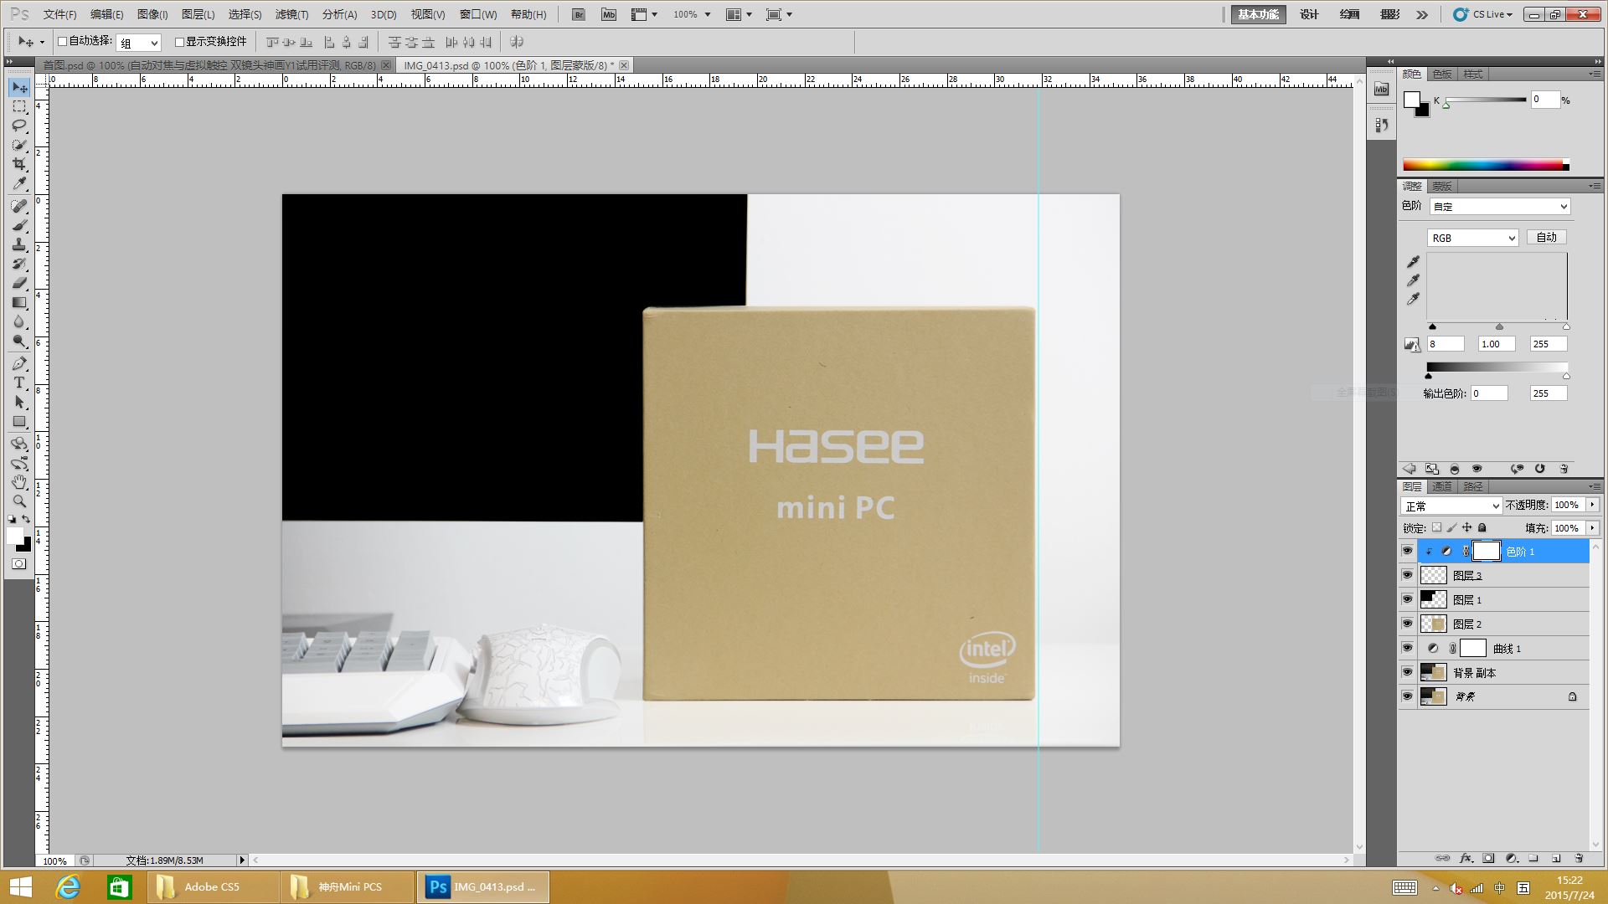Hide the 曲线 1 adjustment layer

(x=1407, y=648)
